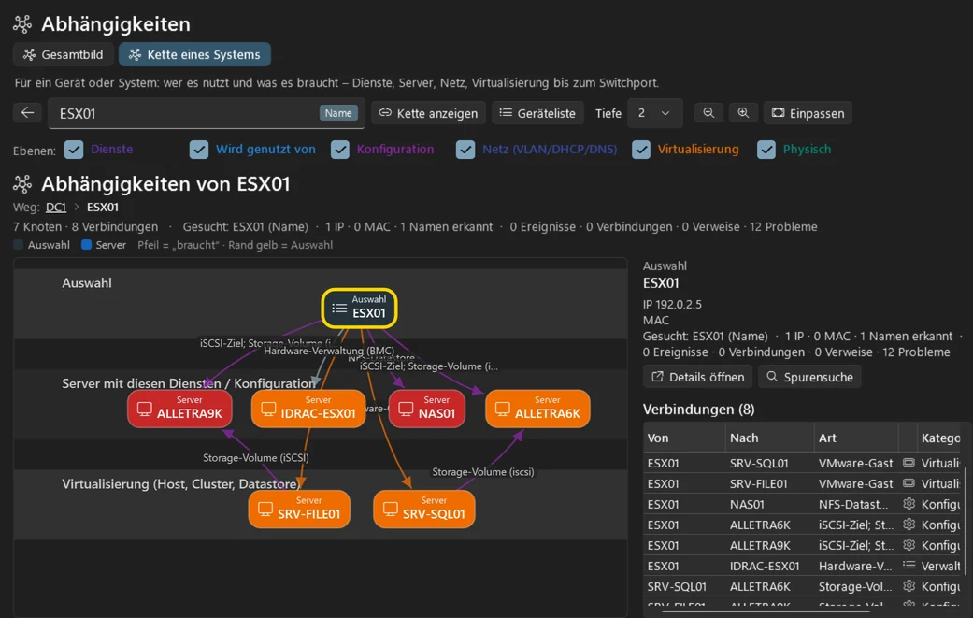The height and width of the screenshot is (618, 973).
Task: Select the SRV-SQL01 server node
Action: click(x=423, y=509)
